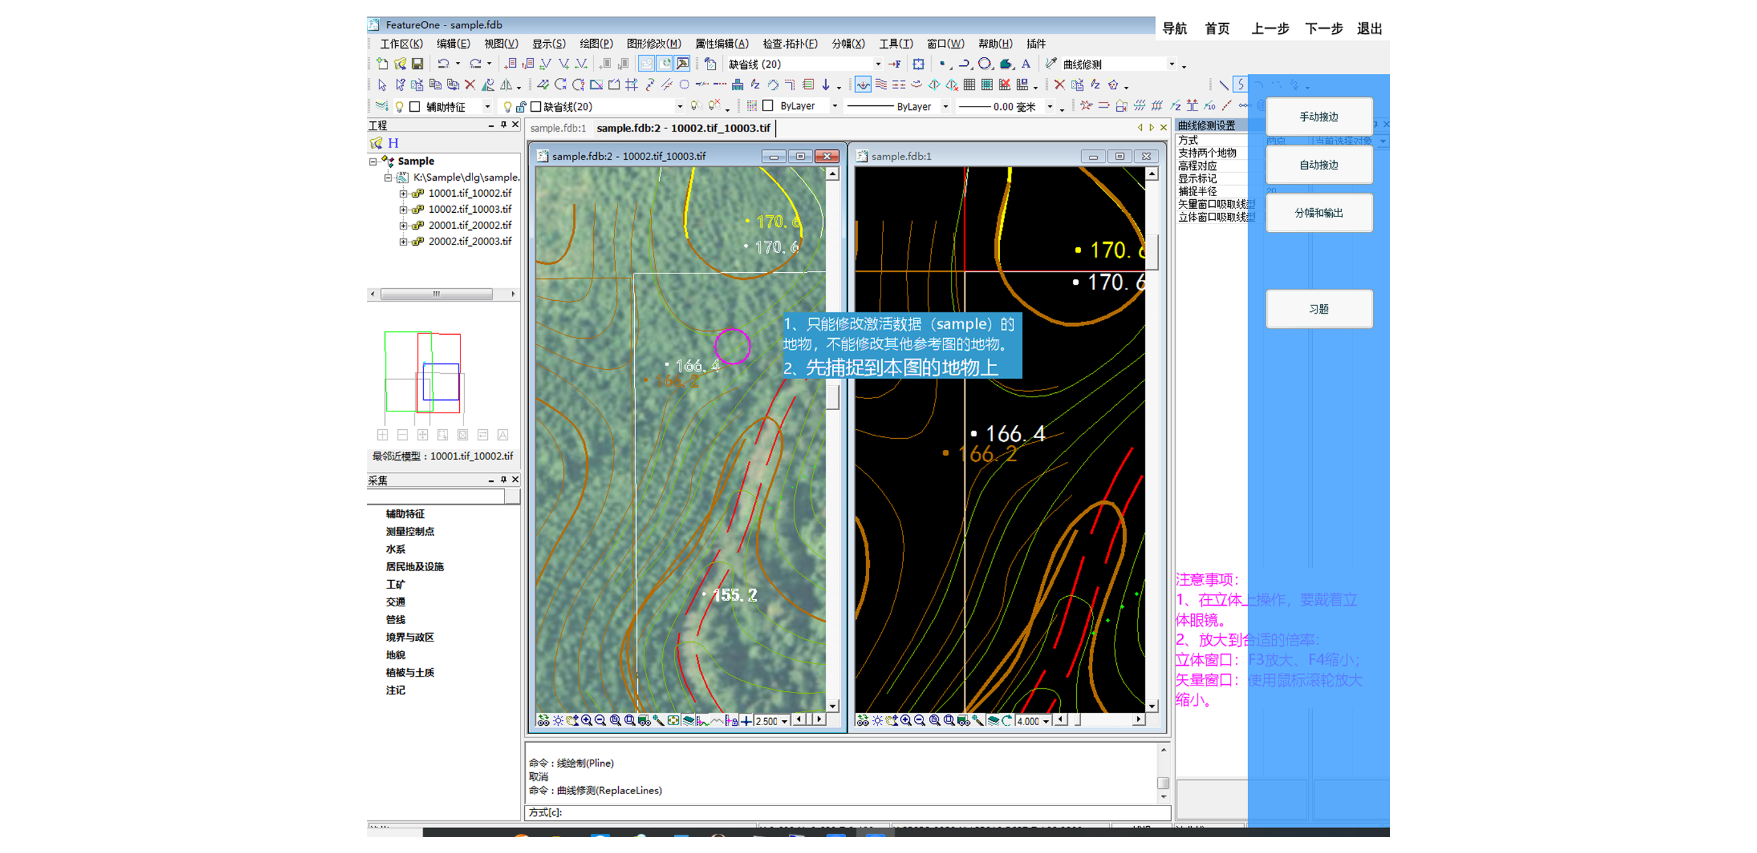Toggle the curve S drawing mode
The width and height of the screenshot is (1757, 853).
coord(1240,85)
